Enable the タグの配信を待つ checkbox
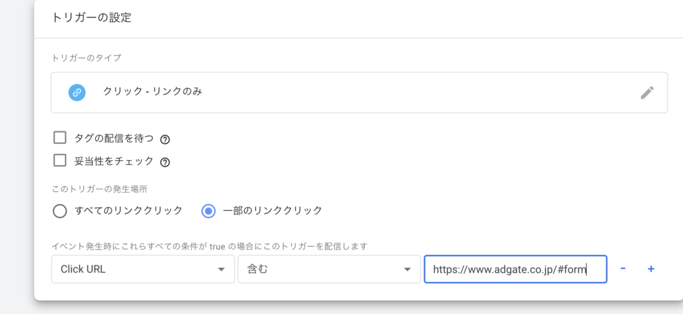The height and width of the screenshot is (314, 683). [x=59, y=138]
